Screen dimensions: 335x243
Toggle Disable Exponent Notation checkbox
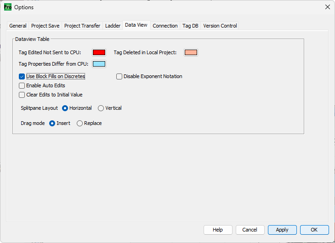coord(119,76)
